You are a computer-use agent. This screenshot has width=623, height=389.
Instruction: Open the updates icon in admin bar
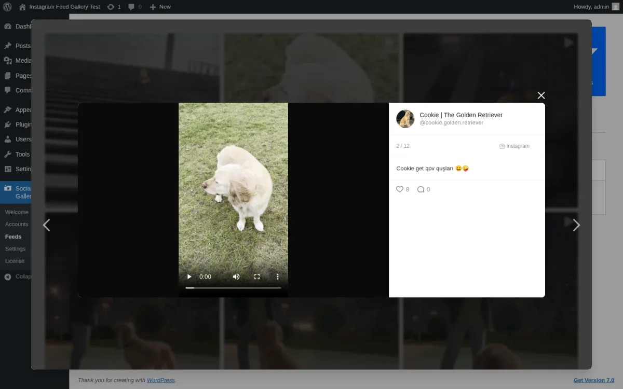[x=114, y=7]
